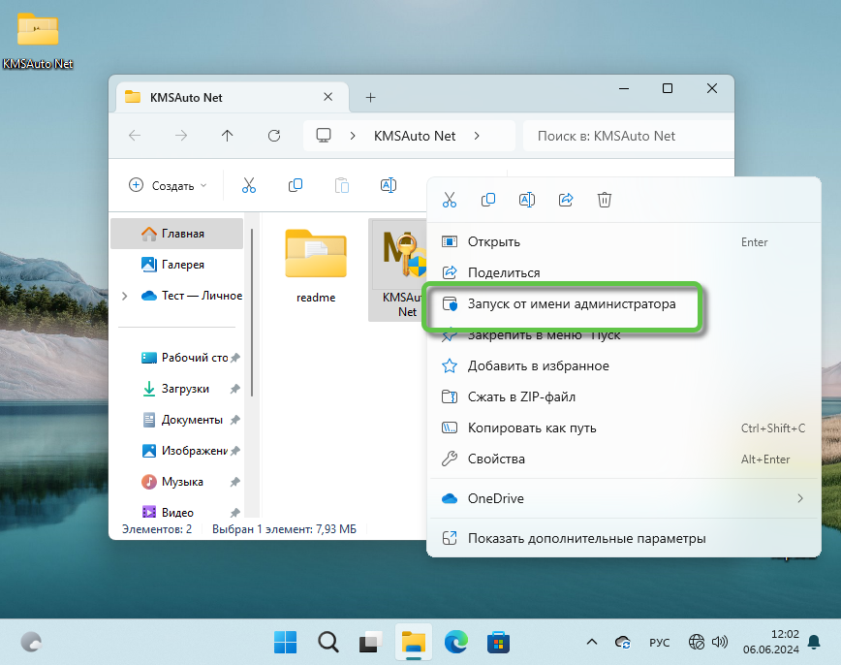
Task: Click the Поиск в: KMSAuto Net search box
Action: point(628,136)
